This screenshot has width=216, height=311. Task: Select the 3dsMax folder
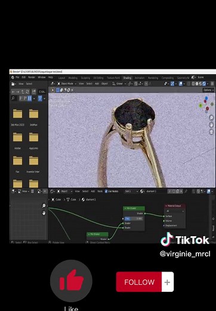[33, 117]
